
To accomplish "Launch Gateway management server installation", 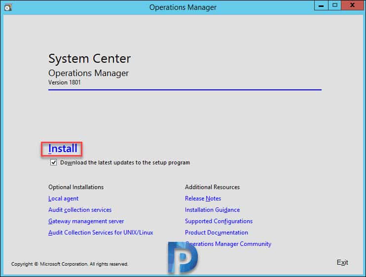I will [86, 221].
